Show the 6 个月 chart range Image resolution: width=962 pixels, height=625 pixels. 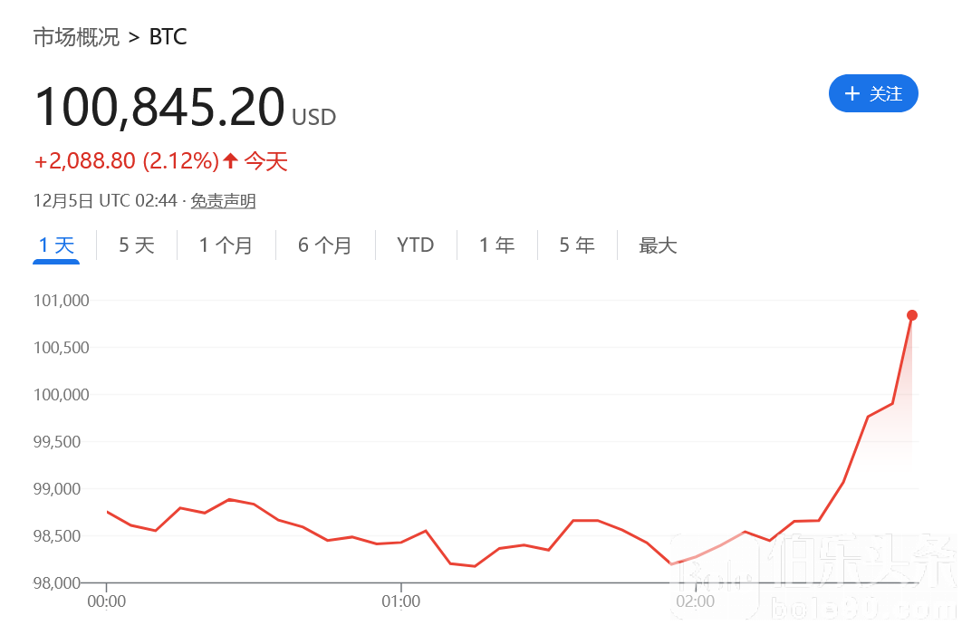click(x=324, y=245)
